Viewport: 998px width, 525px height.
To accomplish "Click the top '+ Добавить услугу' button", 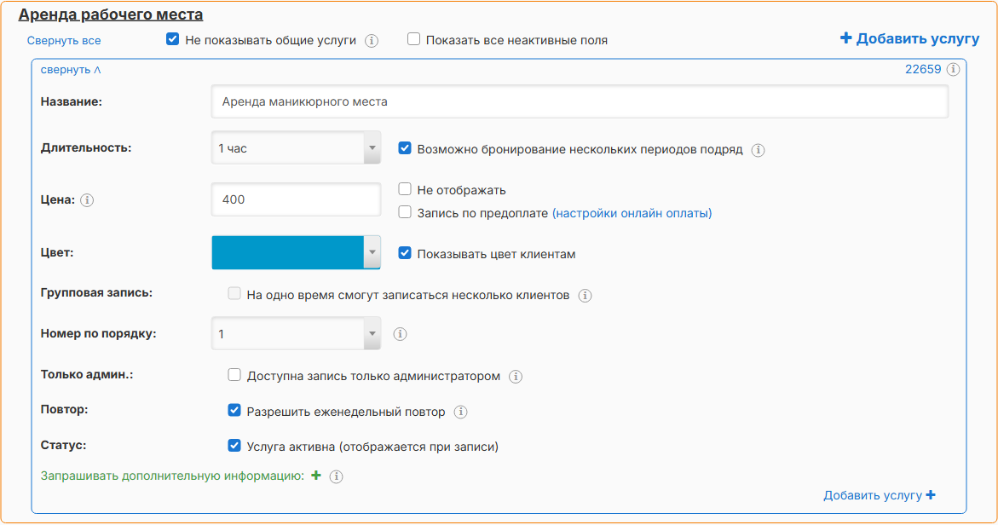I will (909, 39).
